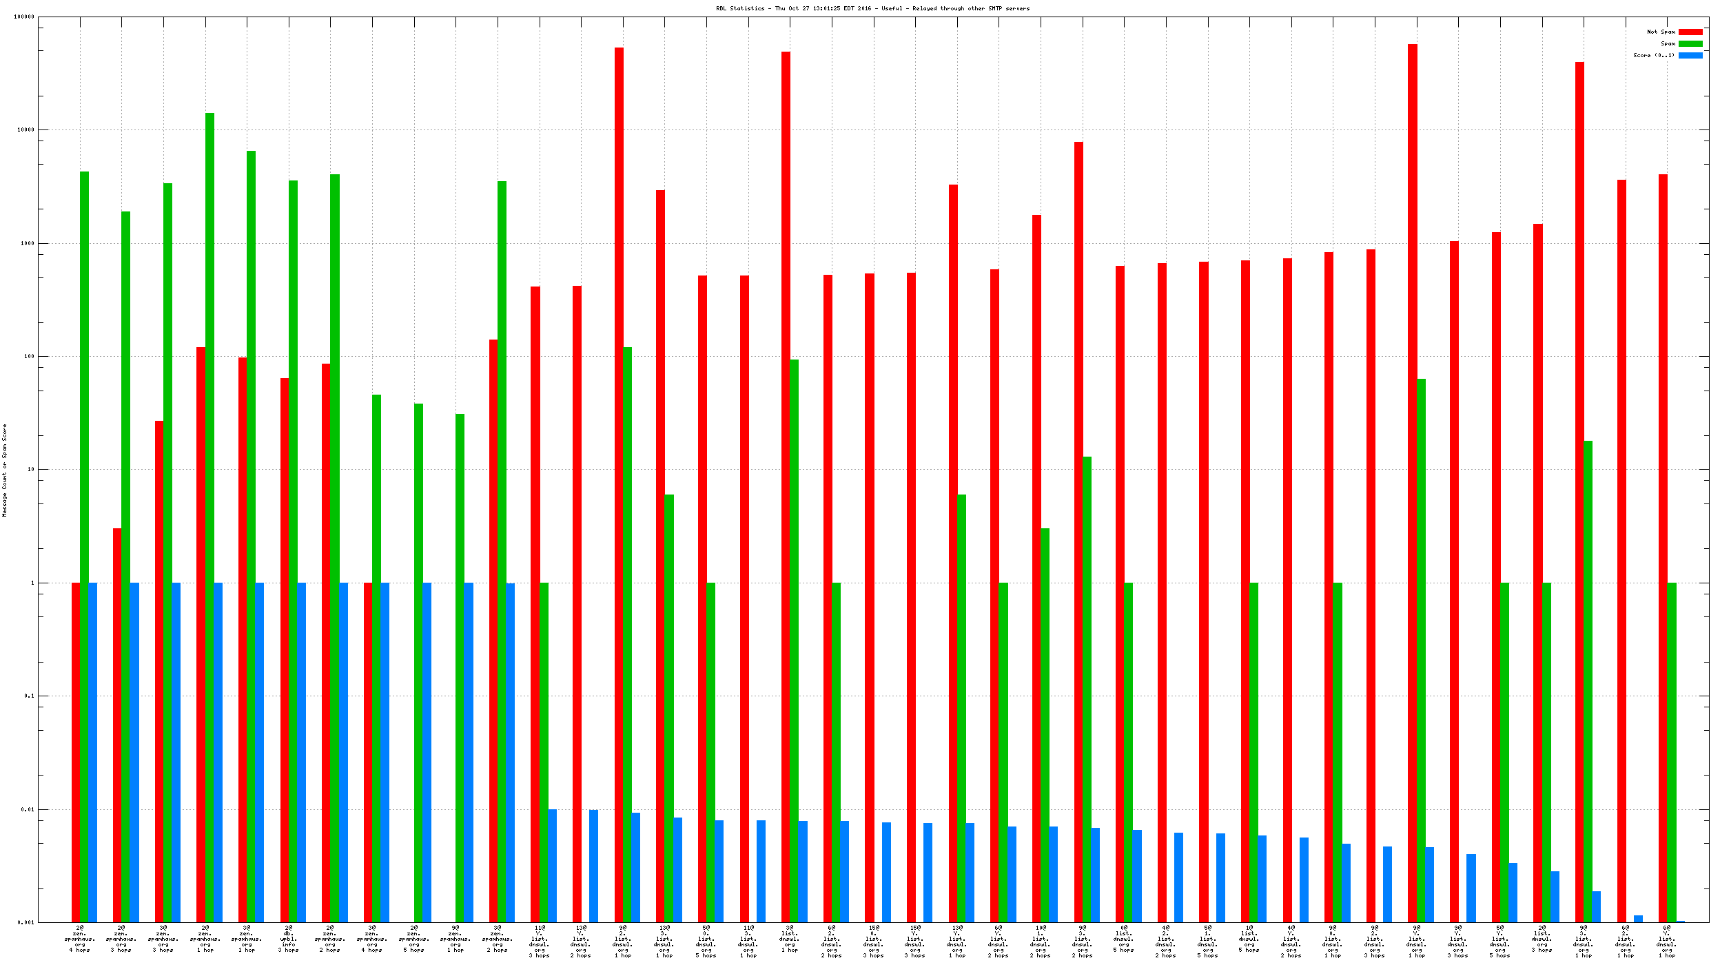The width and height of the screenshot is (1720, 967).
Task: Click the green Spam legend swatch
Action: (x=1690, y=43)
